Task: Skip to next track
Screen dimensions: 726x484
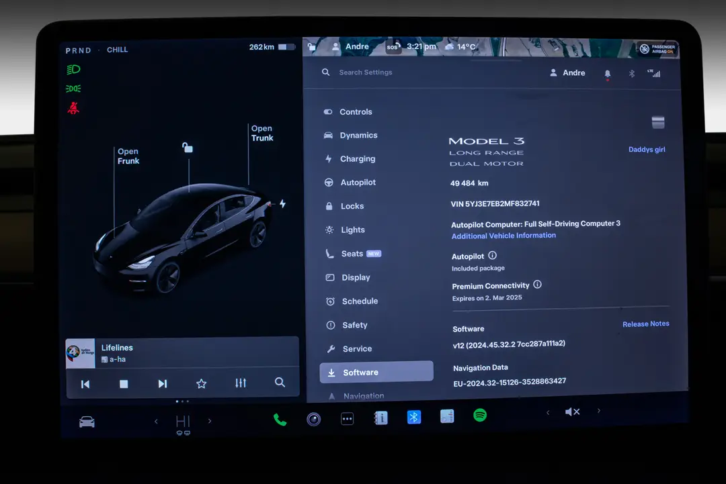Action: click(x=163, y=384)
